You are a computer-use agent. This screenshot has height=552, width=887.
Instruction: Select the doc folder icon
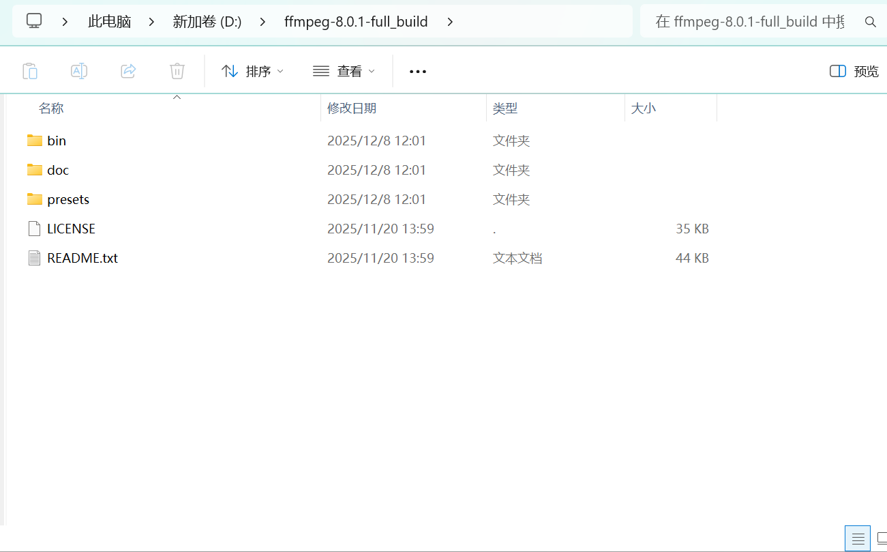click(35, 170)
